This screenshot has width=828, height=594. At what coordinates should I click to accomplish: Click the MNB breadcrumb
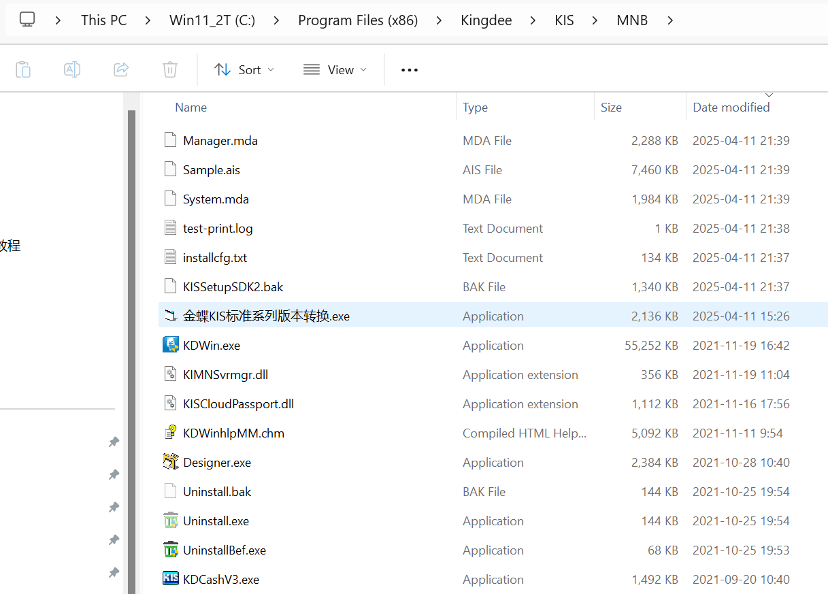pos(632,20)
